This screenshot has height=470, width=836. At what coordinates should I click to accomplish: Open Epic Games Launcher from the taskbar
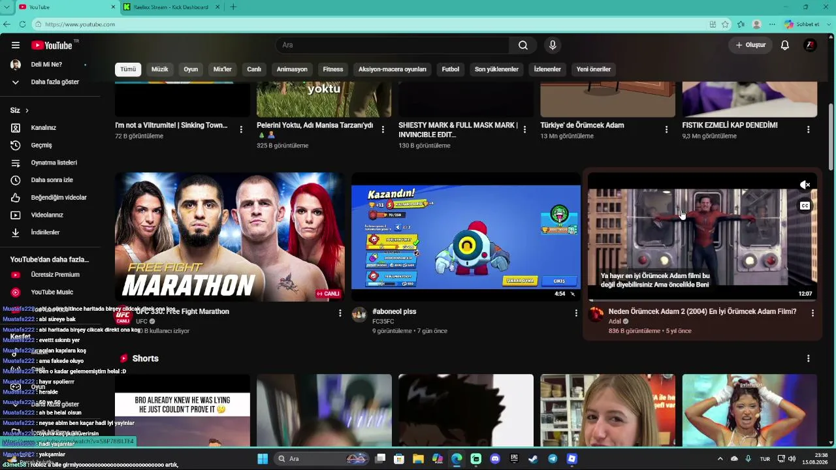514,459
